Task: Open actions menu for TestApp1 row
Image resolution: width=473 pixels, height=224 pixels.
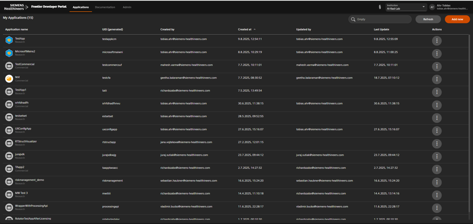Action: coord(436,92)
